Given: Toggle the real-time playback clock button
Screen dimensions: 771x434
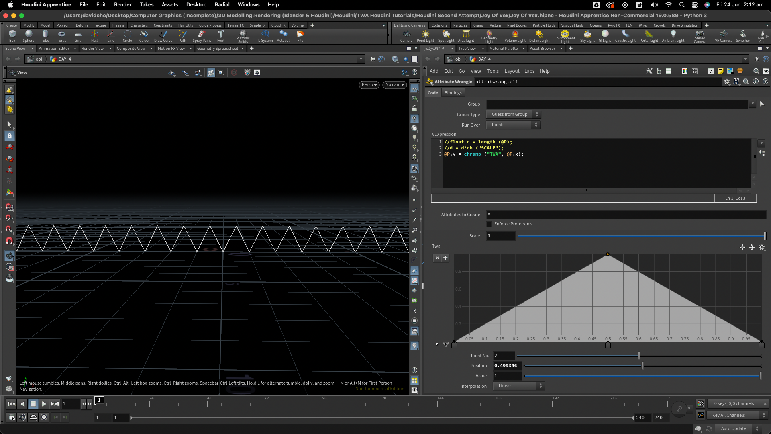Looking at the screenshot, I should tap(44, 417).
